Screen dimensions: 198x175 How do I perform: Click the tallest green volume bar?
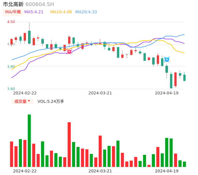[x=29, y=141]
